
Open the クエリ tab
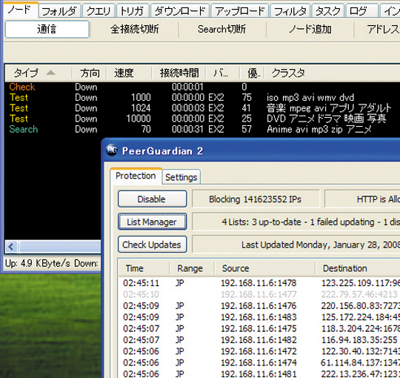tap(99, 11)
